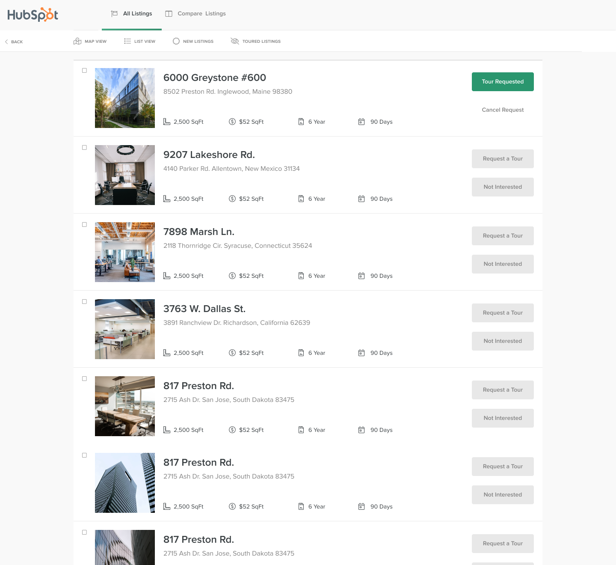Mark 7898 Marsh Ln. as Not Interested
Viewport: 616px width, 565px height.
click(503, 264)
